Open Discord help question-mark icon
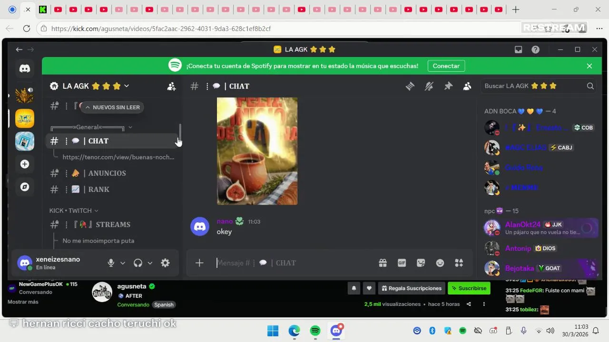This screenshot has height=342, width=609. tap(536, 49)
